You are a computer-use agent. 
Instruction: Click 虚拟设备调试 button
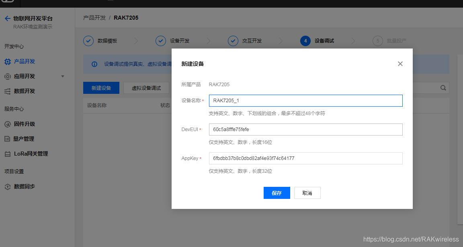pyautogui.click(x=146, y=88)
